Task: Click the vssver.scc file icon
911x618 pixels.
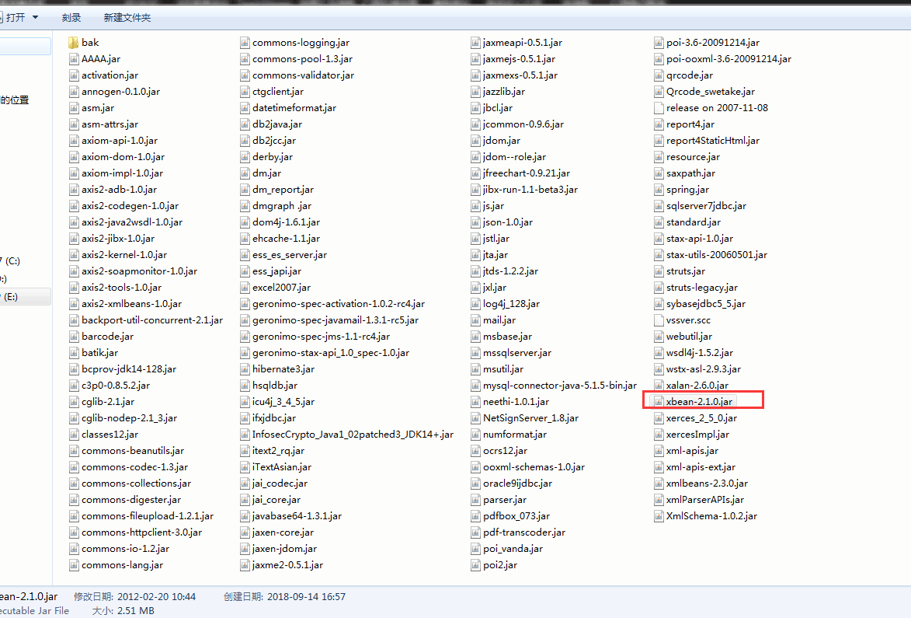Action: (659, 319)
